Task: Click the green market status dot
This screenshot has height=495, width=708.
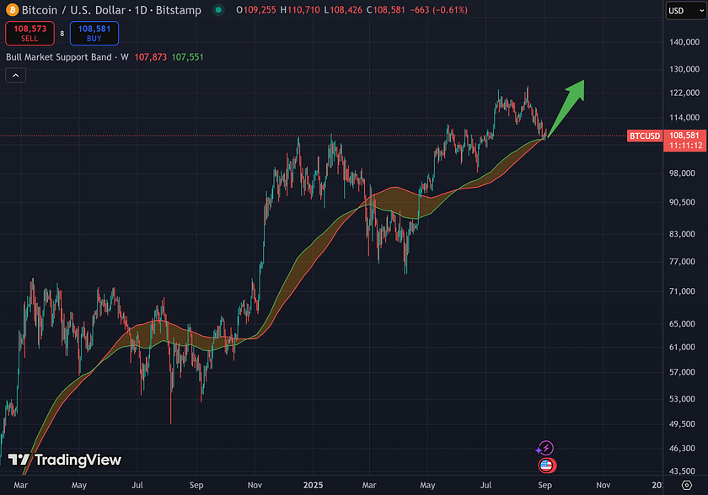Action: pyautogui.click(x=218, y=10)
